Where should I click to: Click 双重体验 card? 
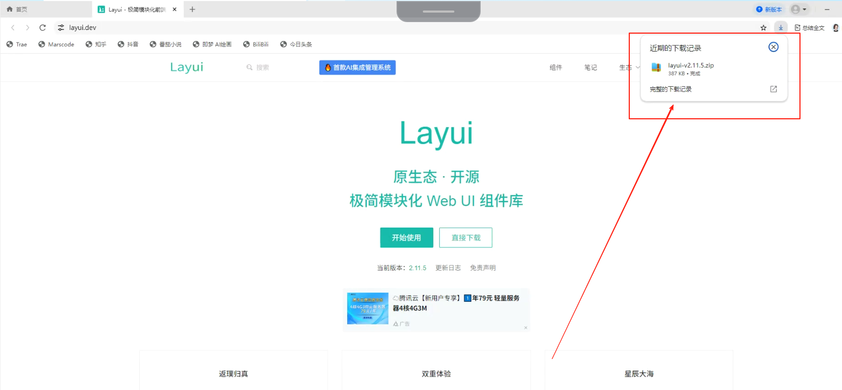coord(436,371)
